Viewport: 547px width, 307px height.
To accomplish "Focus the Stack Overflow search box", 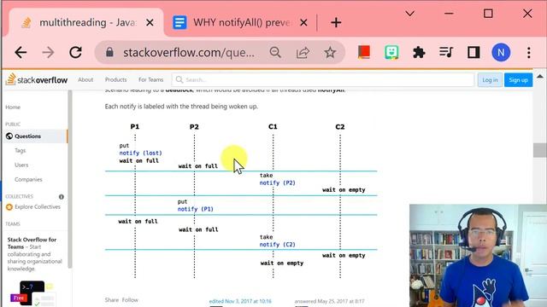I will click(323, 79).
